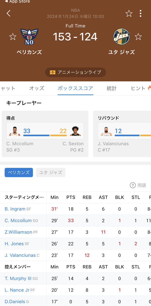Image resolution: width=151 pixels, height=306 pixels.
Task: Toggle favorite star beside Pelicans logo
Action: tap(13, 37)
